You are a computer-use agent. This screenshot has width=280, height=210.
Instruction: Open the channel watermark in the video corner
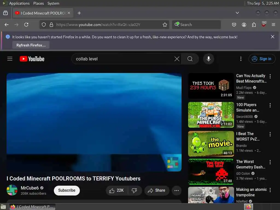pos(173,163)
